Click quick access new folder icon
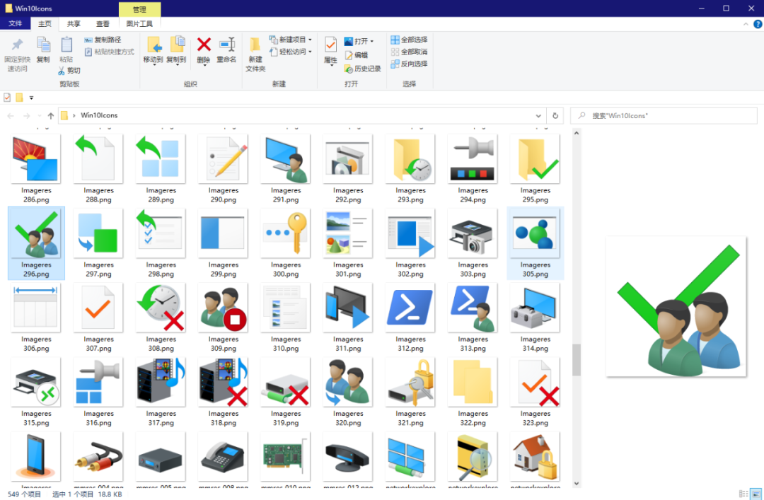 tap(20, 98)
